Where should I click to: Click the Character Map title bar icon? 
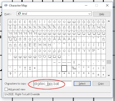6,5
